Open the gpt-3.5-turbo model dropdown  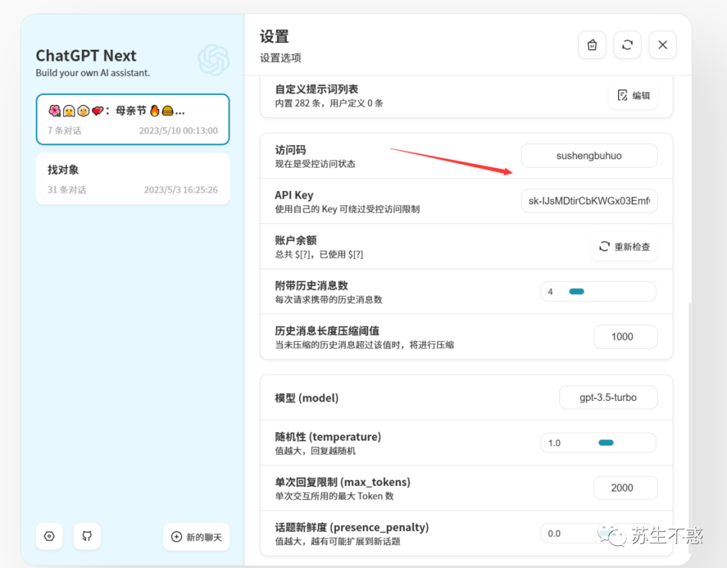[x=608, y=397]
